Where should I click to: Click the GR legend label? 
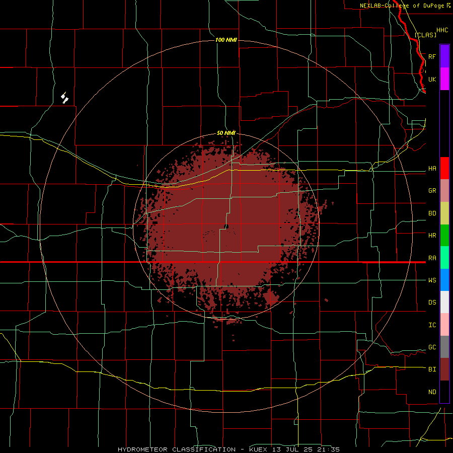tap(432, 191)
